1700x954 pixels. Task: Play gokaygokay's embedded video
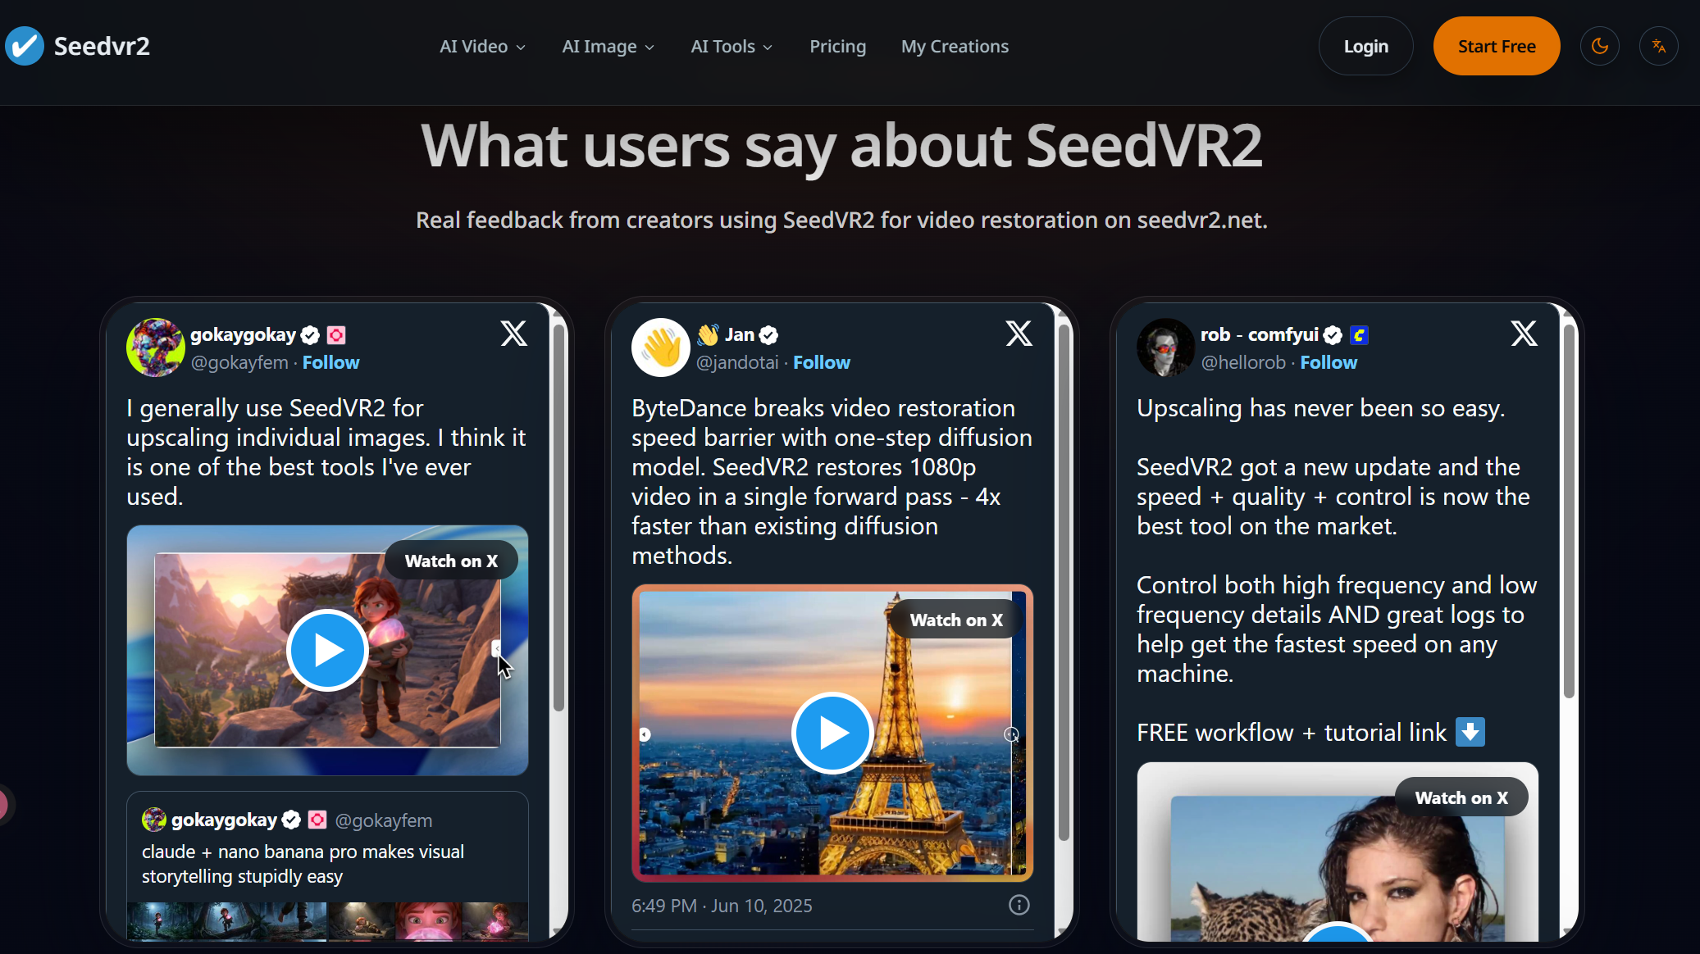pos(326,650)
